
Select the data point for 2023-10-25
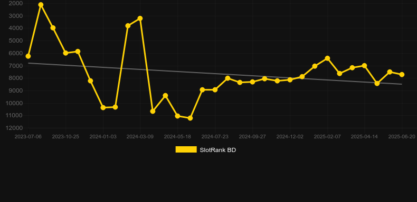[x=65, y=53]
